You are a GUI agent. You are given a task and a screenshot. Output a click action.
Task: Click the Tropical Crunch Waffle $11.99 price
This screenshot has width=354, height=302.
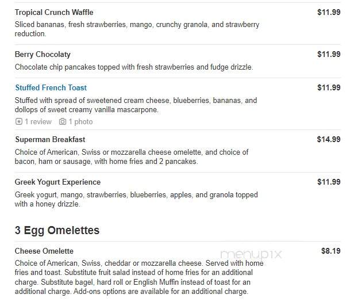tap(329, 12)
